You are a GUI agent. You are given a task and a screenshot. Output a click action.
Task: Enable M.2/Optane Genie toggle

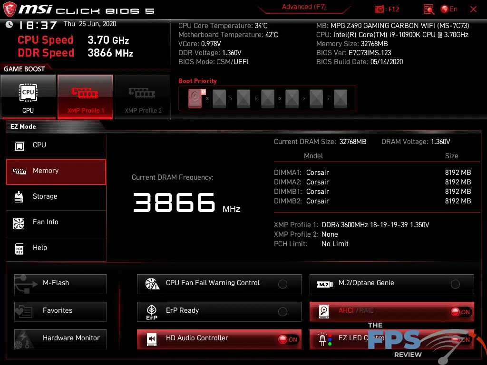pyautogui.click(x=455, y=284)
